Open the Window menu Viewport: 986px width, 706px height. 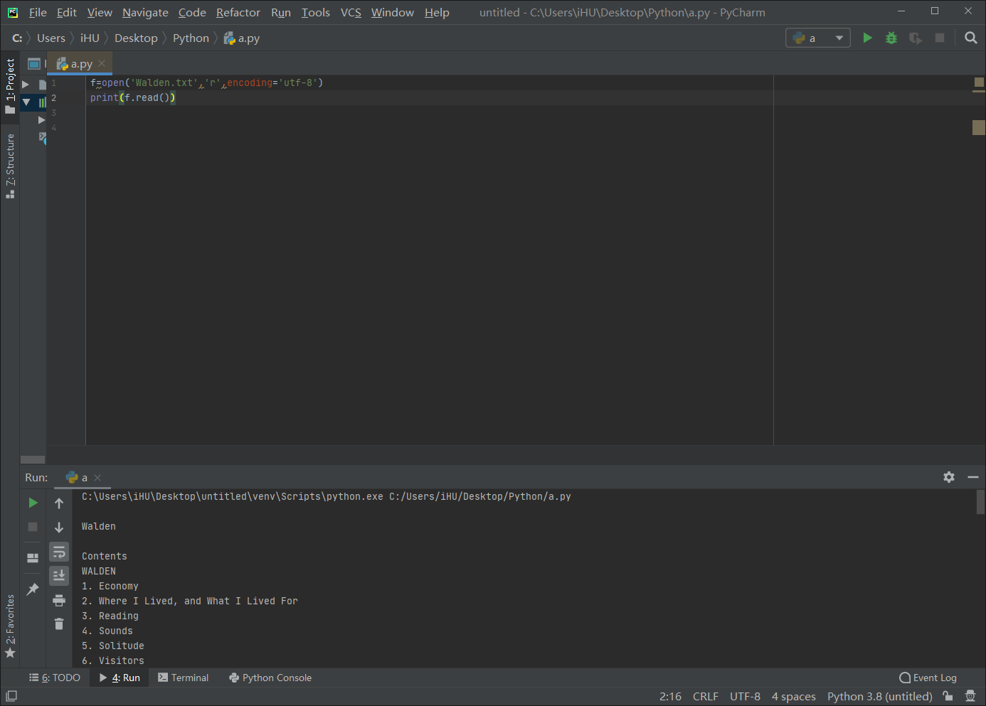[x=393, y=12]
